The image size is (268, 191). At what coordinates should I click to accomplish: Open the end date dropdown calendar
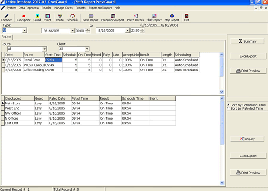tap(127, 30)
